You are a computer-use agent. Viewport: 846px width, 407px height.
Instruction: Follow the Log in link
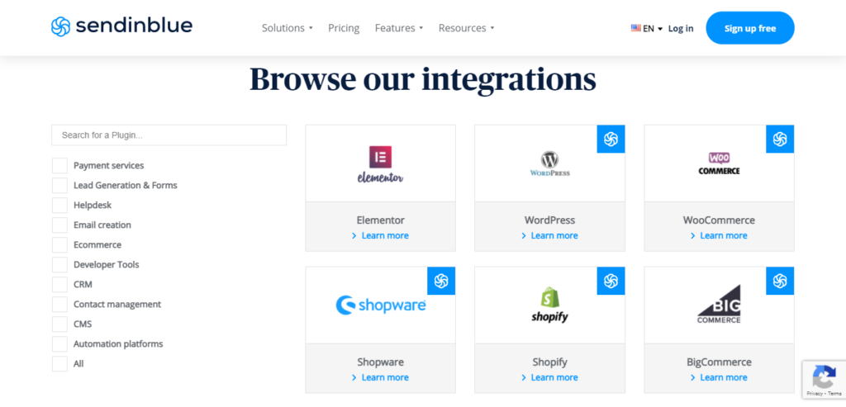click(681, 28)
